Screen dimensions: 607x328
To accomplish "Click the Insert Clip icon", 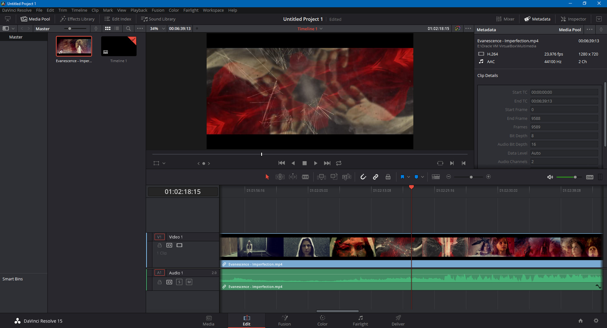I will [x=322, y=177].
